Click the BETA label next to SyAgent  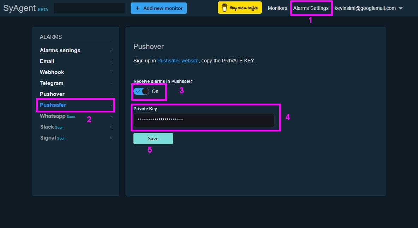coord(43,10)
